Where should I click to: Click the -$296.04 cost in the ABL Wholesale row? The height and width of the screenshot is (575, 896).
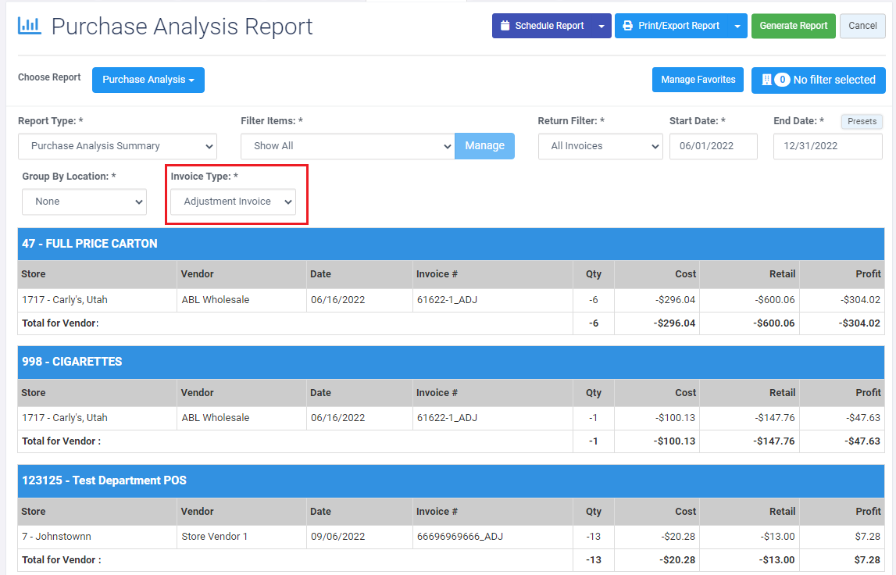[675, 300]
